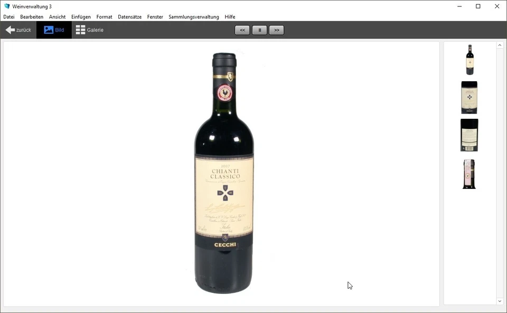Screen dimensions: 507x313
Task: Open the Sammlungsverwaltung menu
Action: [194, 16]
